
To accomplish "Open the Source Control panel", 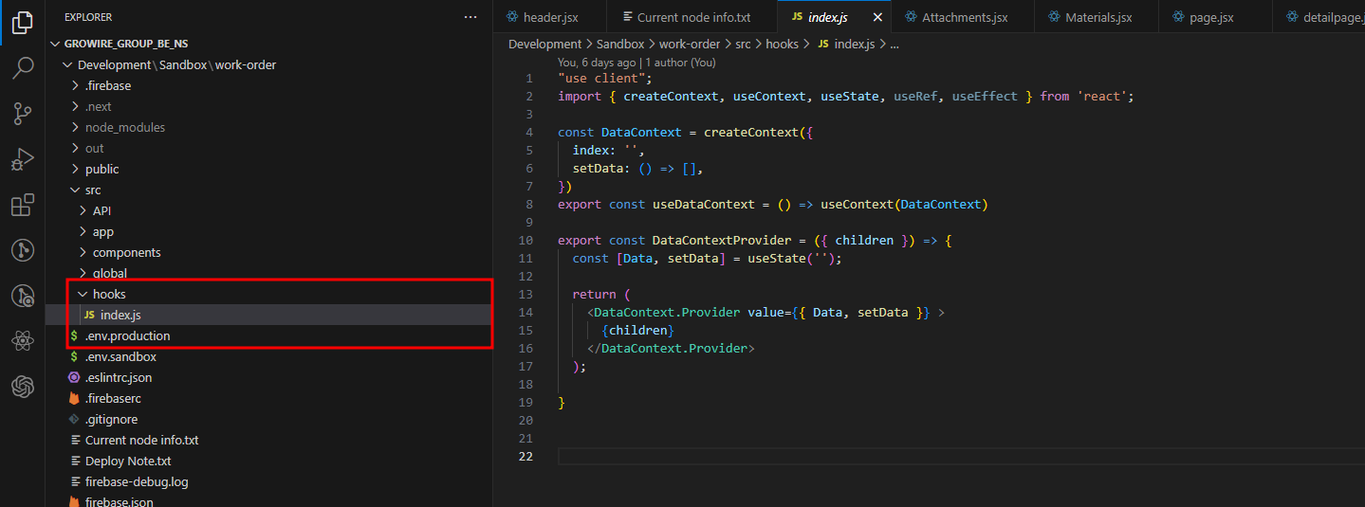I will point(23,114).
